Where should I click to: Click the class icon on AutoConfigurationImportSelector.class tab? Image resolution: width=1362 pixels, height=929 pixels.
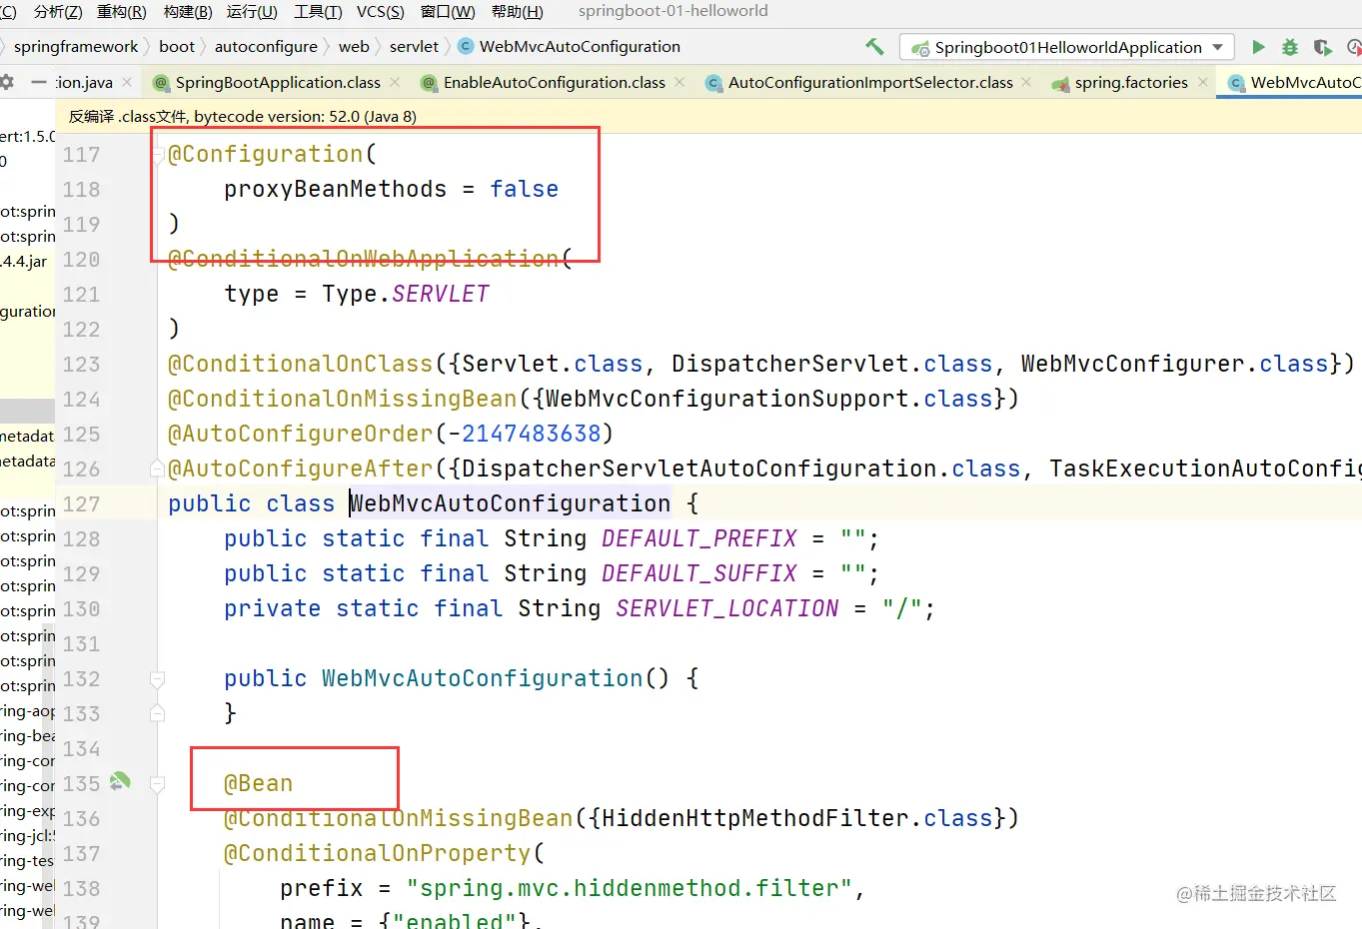click(x=713, y=83)
